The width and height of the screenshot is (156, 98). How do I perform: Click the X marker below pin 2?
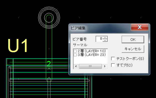tap(49, 68)
